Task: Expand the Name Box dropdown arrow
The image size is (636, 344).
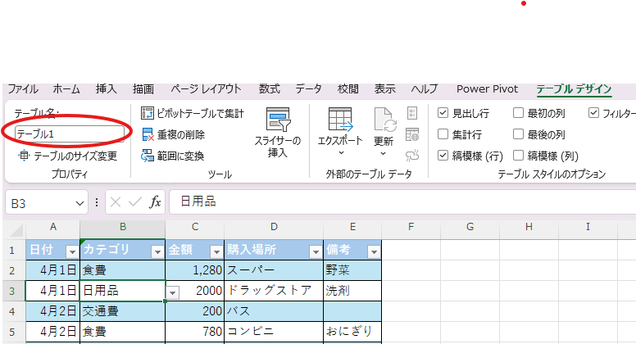Action: pos(80,201)
